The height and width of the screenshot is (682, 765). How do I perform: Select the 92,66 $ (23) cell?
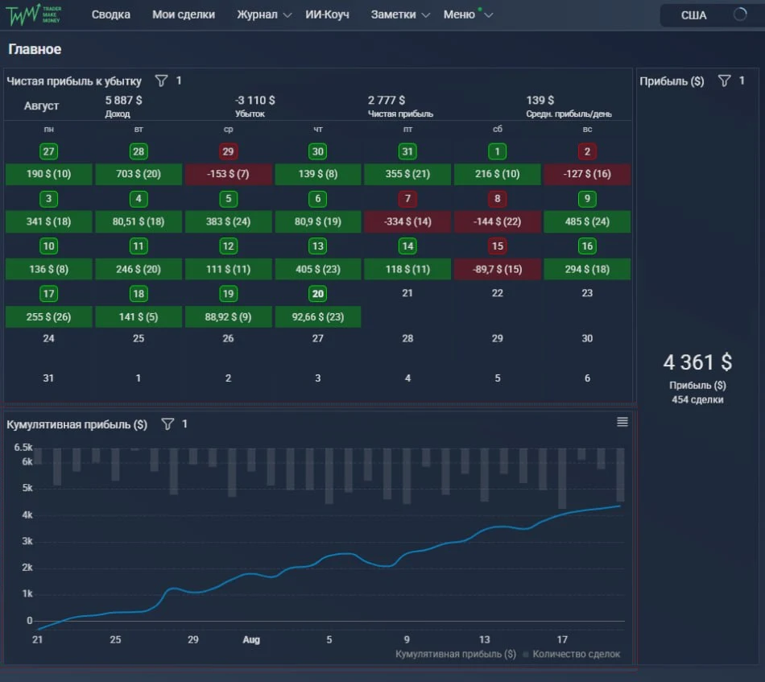coord(318,317)
